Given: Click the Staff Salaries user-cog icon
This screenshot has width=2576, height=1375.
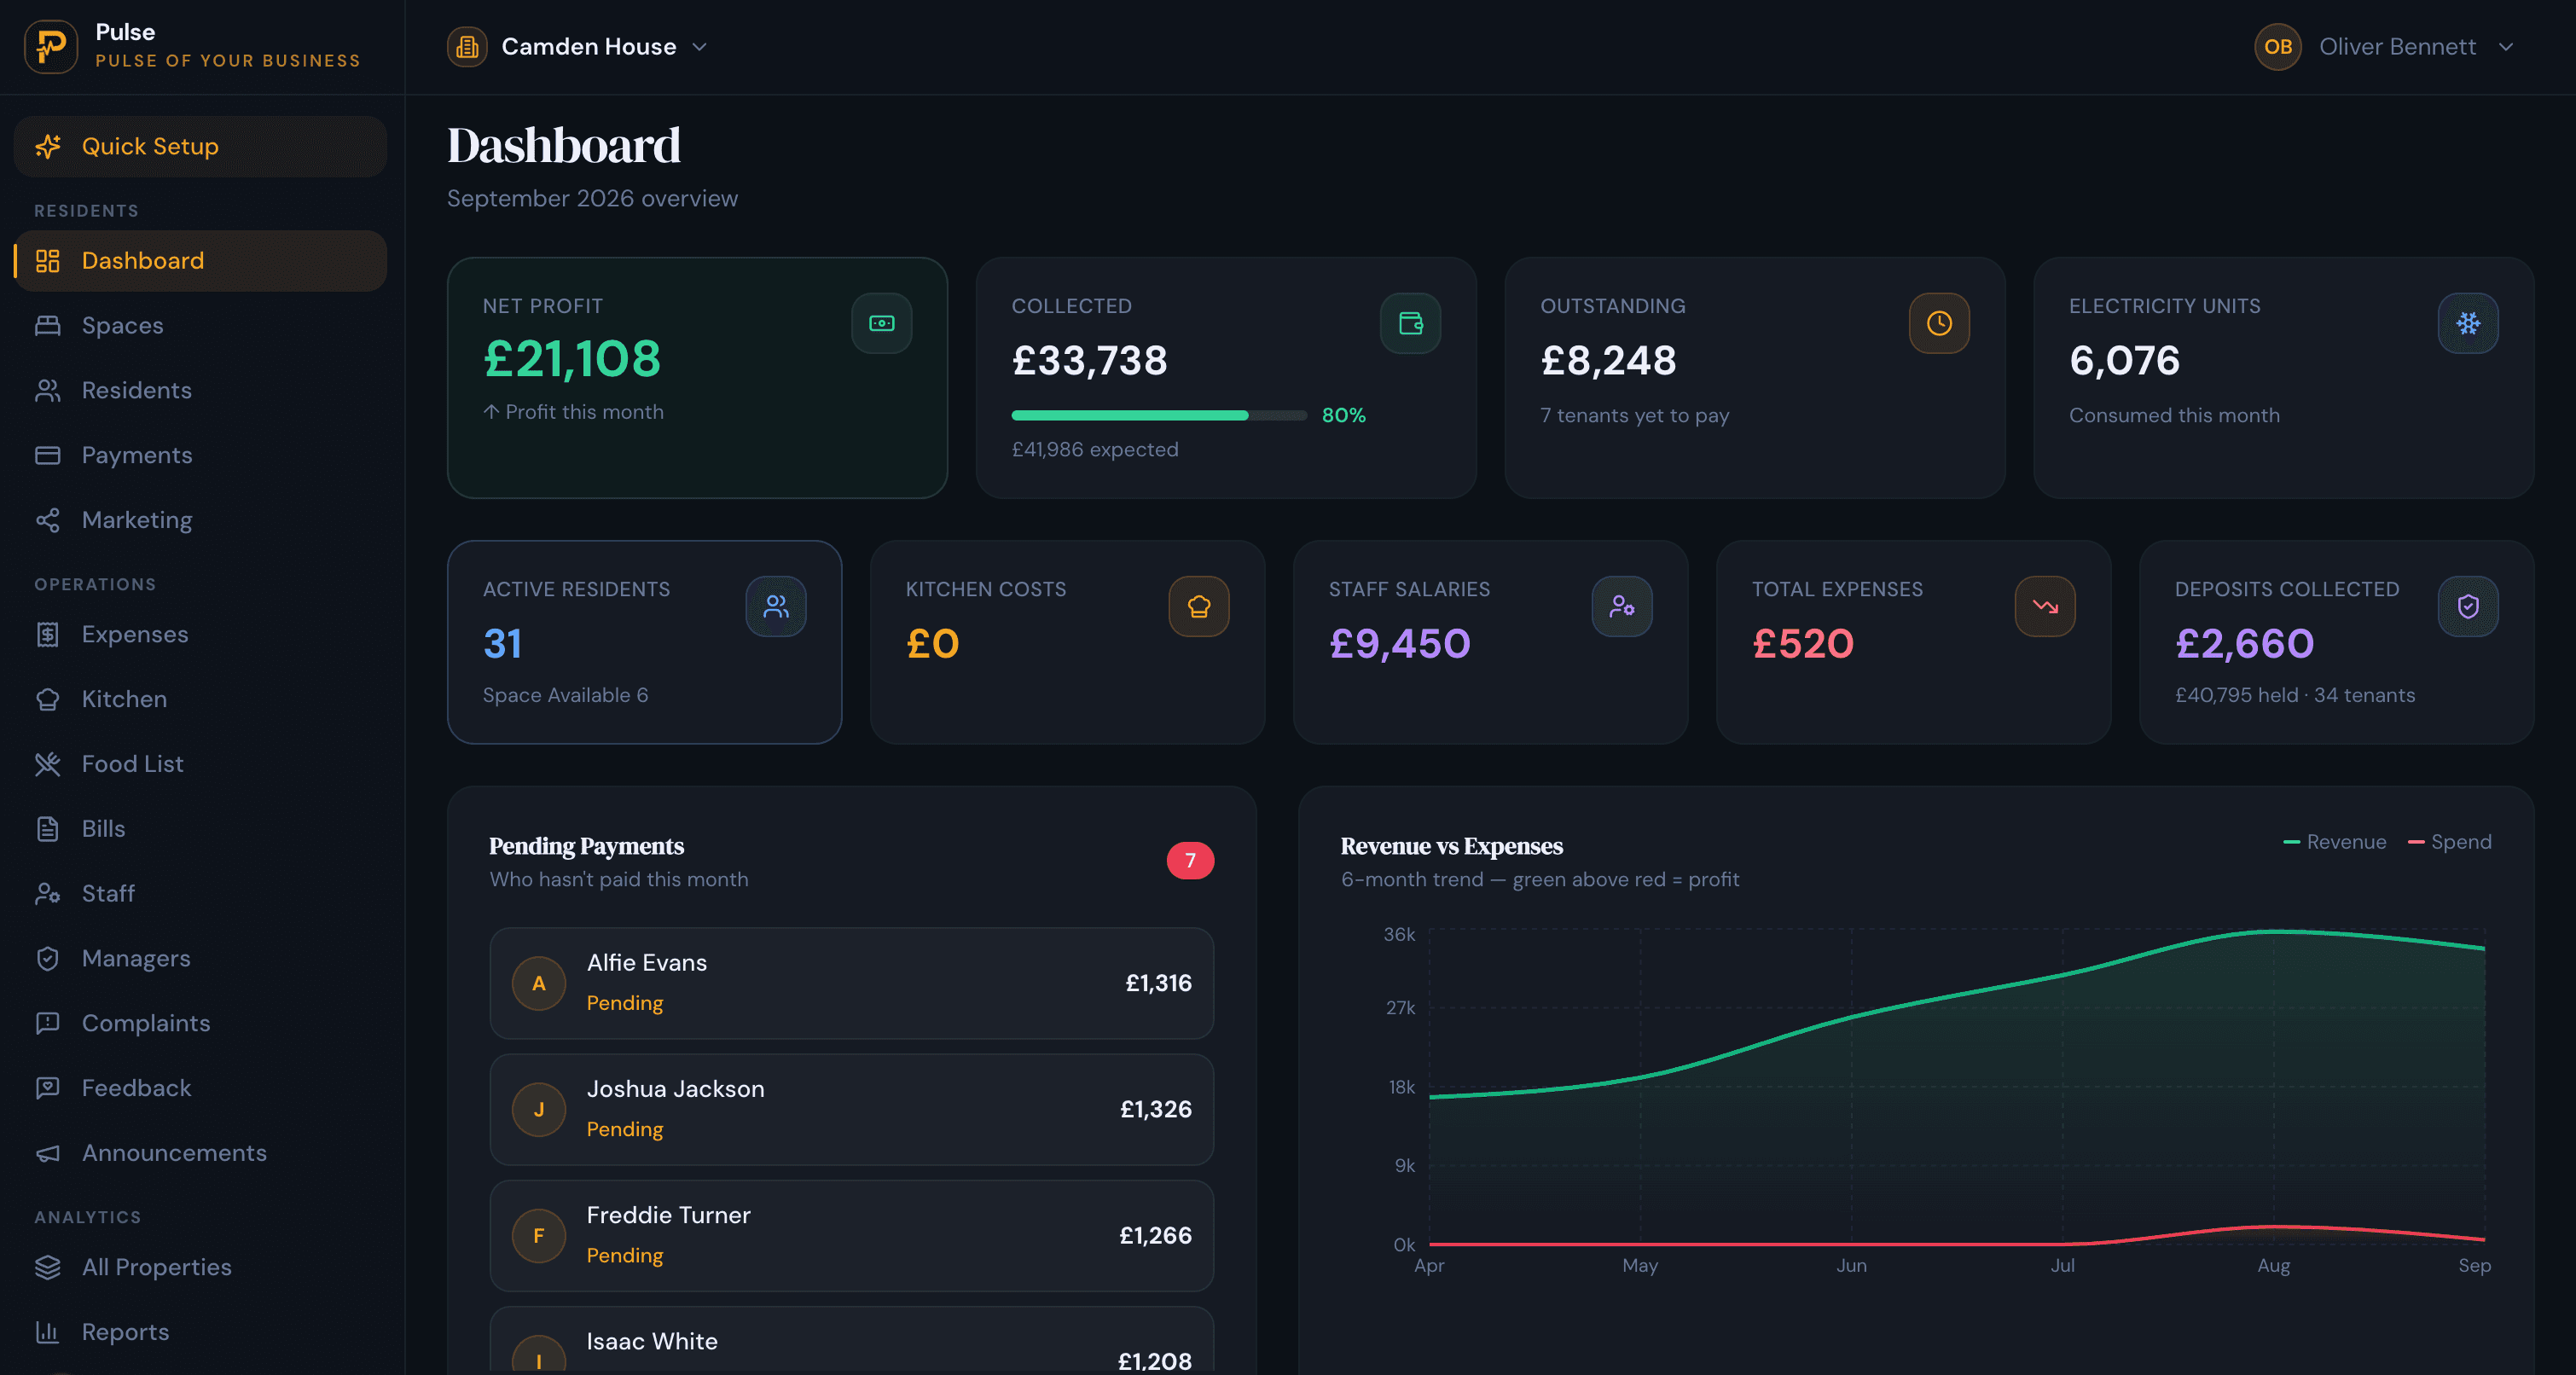Looking at the screenshot, I should tap(1622, 606).
